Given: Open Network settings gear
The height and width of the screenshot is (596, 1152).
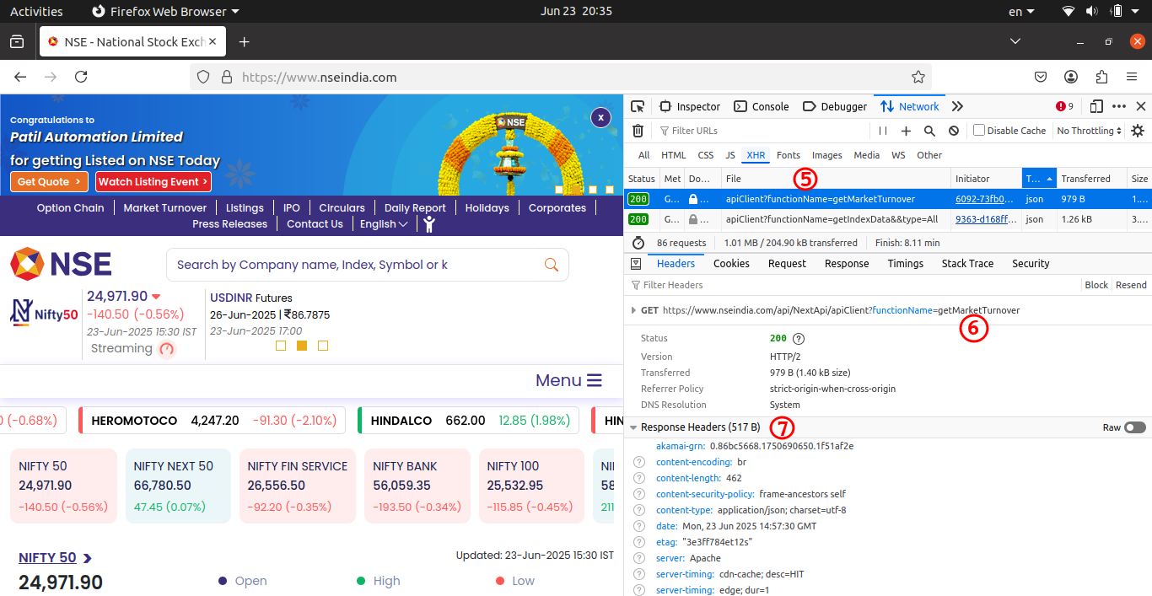Looking at the screenshot, I should tap(1138, 131).
